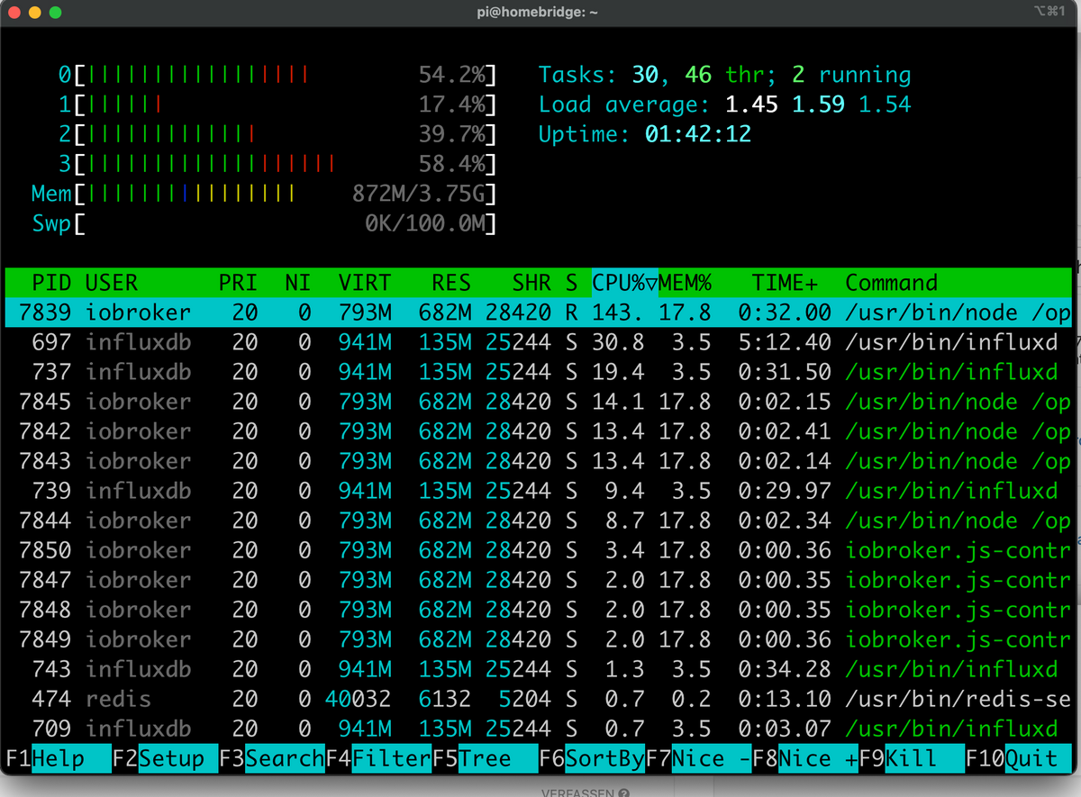Click the Mem usage meter bar

(x=264, y=194)
